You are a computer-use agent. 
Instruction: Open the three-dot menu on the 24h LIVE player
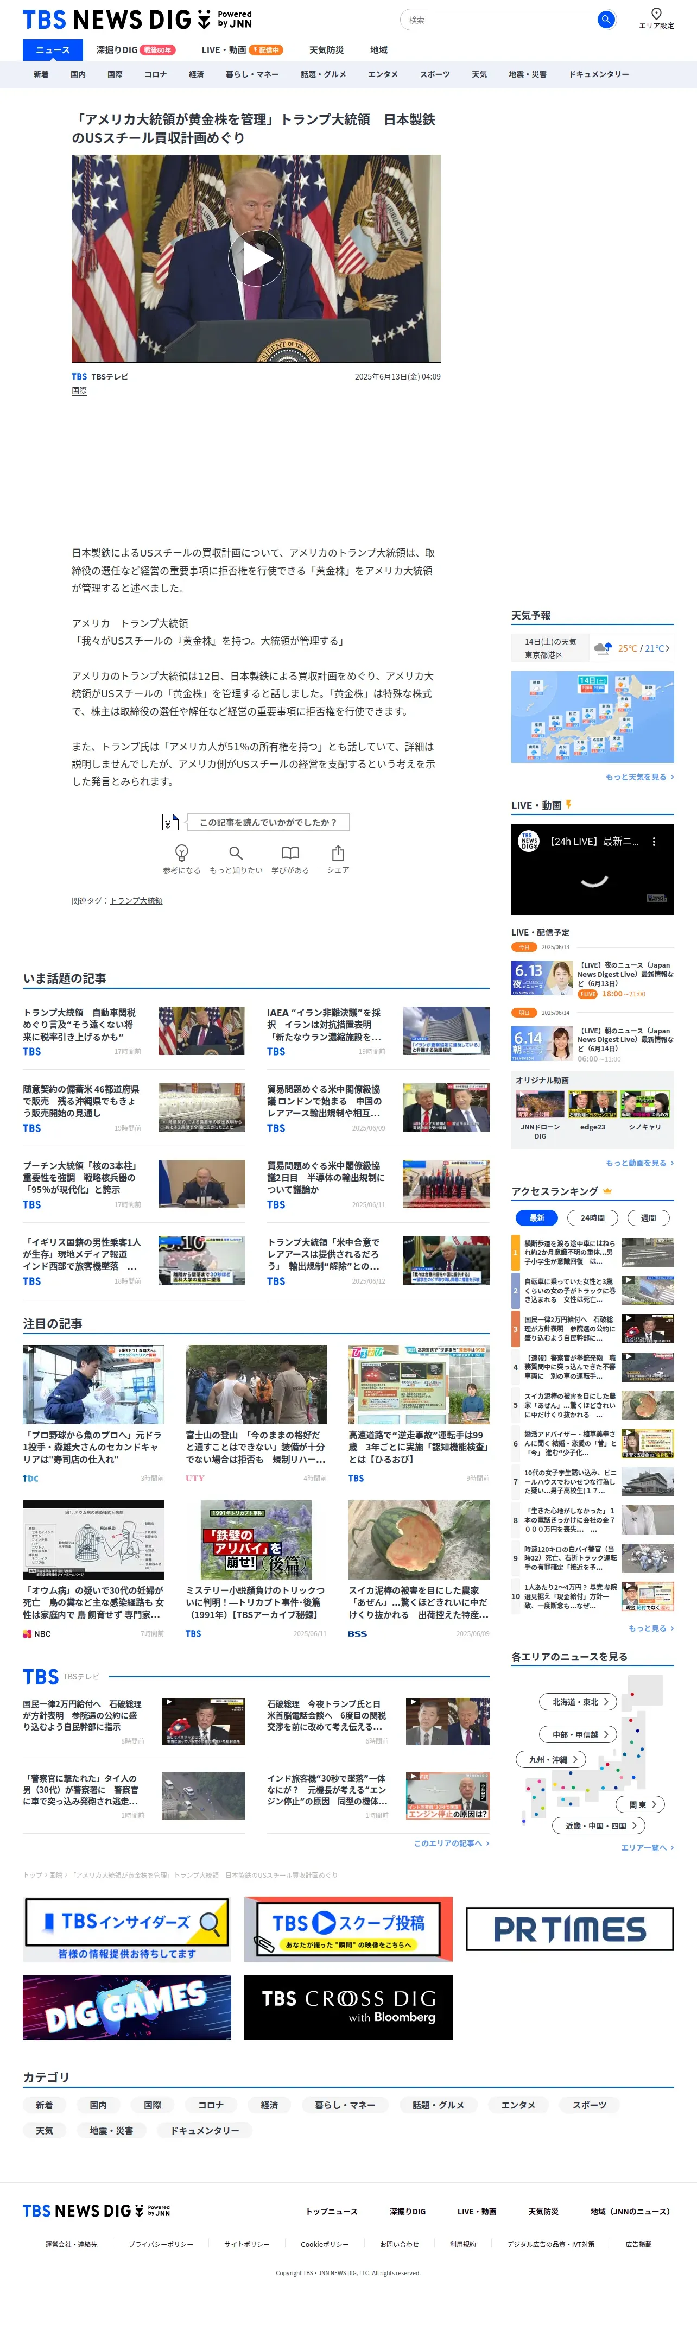(x=653, y=842)
